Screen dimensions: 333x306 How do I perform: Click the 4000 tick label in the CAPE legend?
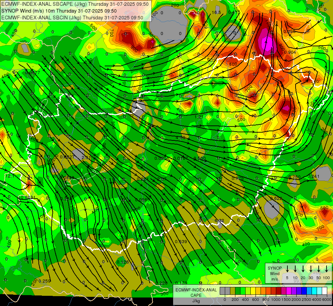[317, 300]
